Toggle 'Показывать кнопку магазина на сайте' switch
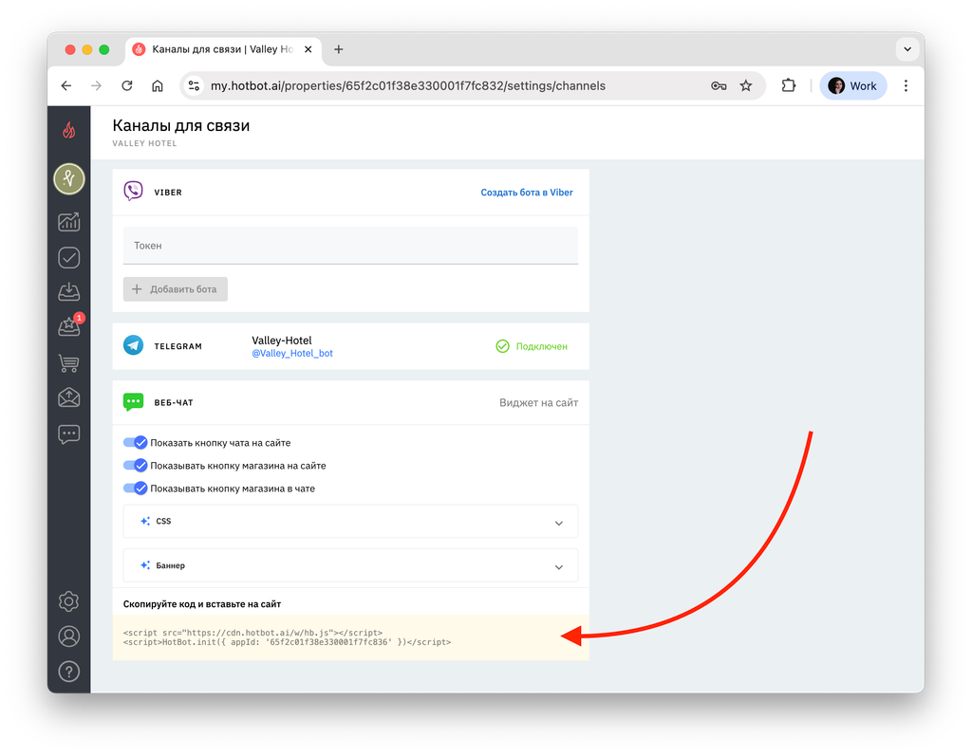This screenshot has width=972, height=756. click(x=135, y=466)
